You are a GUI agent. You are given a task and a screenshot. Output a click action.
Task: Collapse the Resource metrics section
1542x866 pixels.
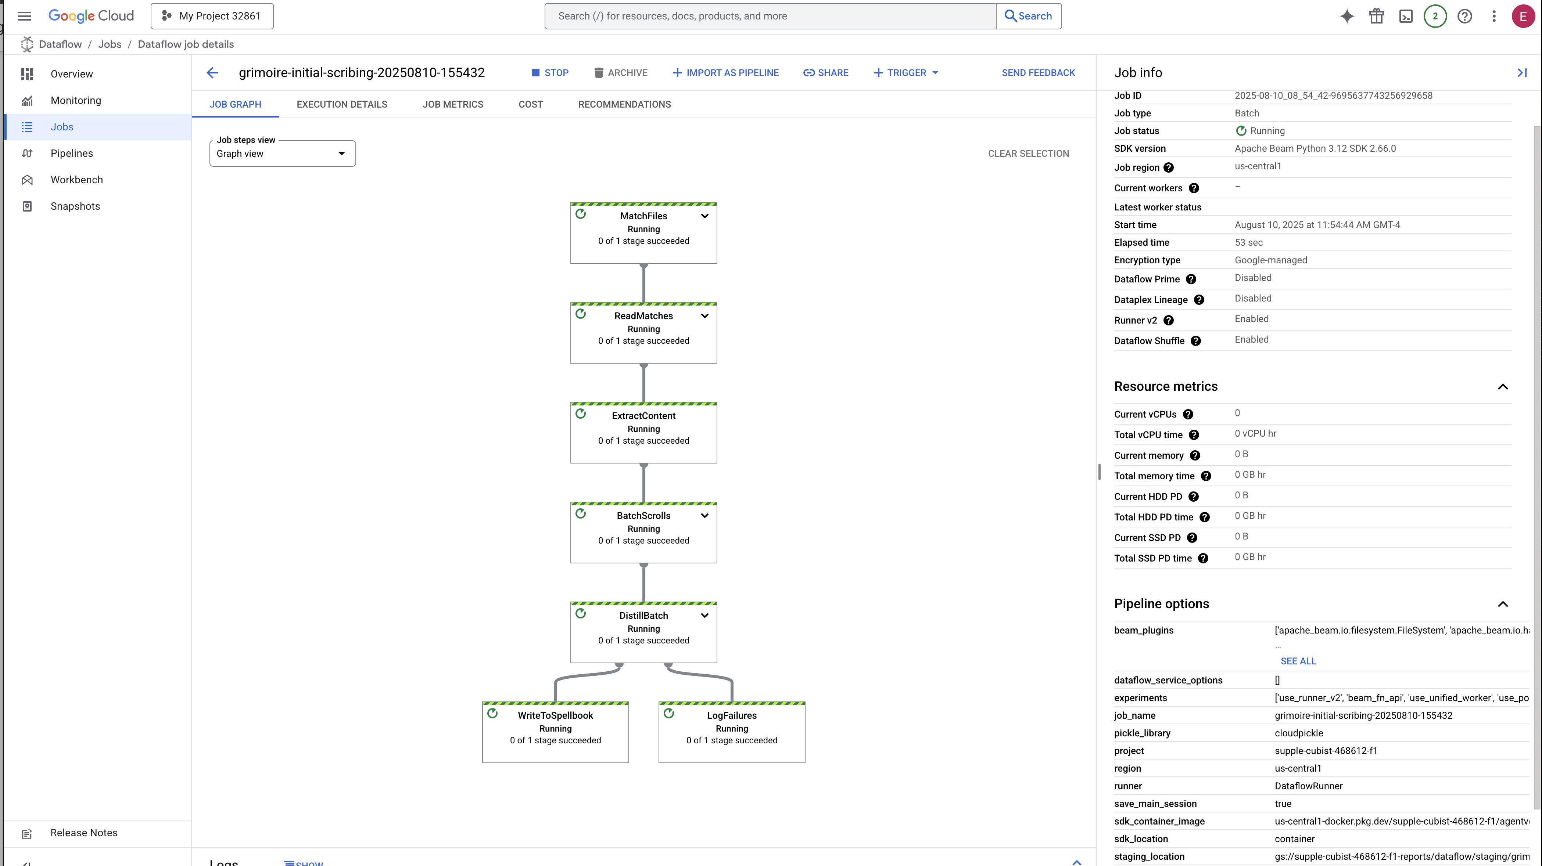pos(1502,387)
